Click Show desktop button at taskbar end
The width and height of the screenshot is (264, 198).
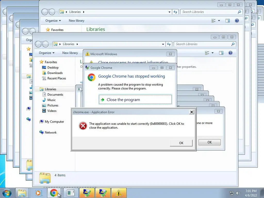coord(262,193)
